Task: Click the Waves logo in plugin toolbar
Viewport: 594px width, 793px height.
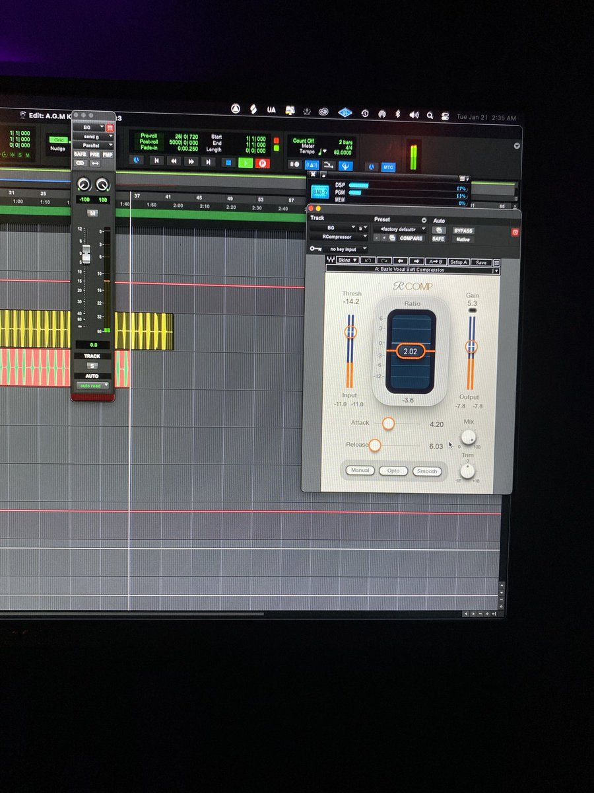Action: 331,261
